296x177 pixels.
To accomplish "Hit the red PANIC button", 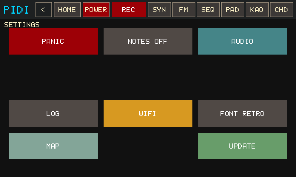I will pos(53,41).
